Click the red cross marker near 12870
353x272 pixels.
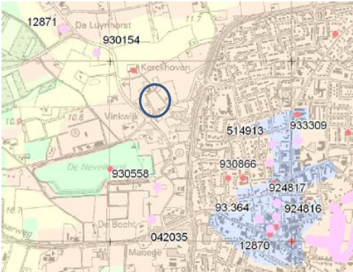click(291, 242)
